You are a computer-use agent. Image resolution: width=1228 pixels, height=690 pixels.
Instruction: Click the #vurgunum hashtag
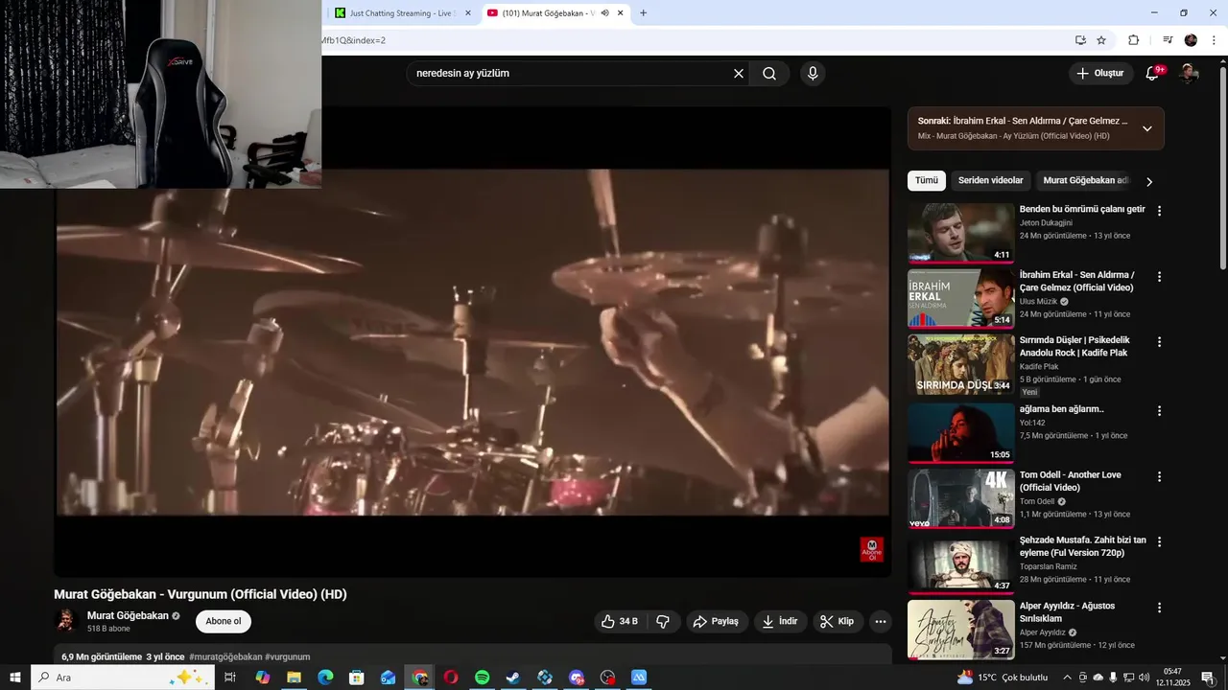287,656
